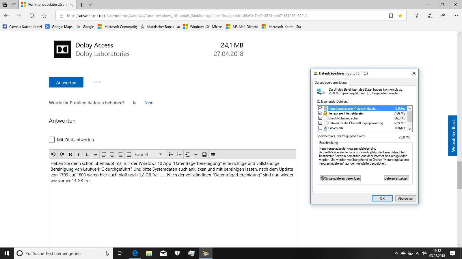Open more options ellipsis beside Antworten

[x=97, y=82]
